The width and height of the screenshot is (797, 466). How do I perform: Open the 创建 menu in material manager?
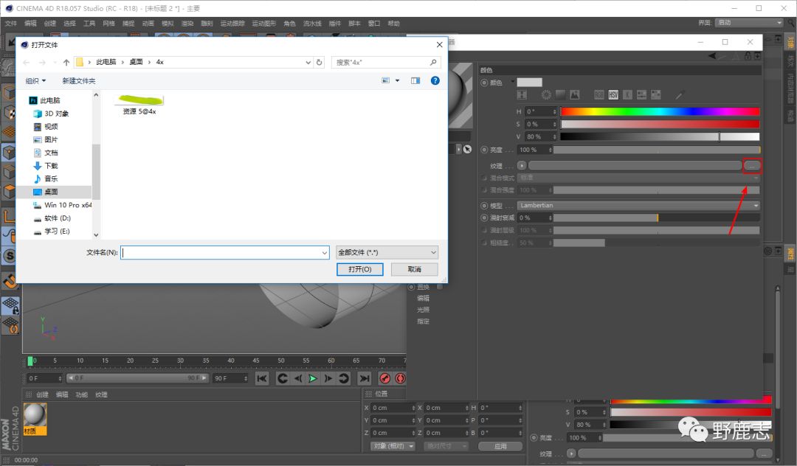pyautogui.click(x=43, y=394)
